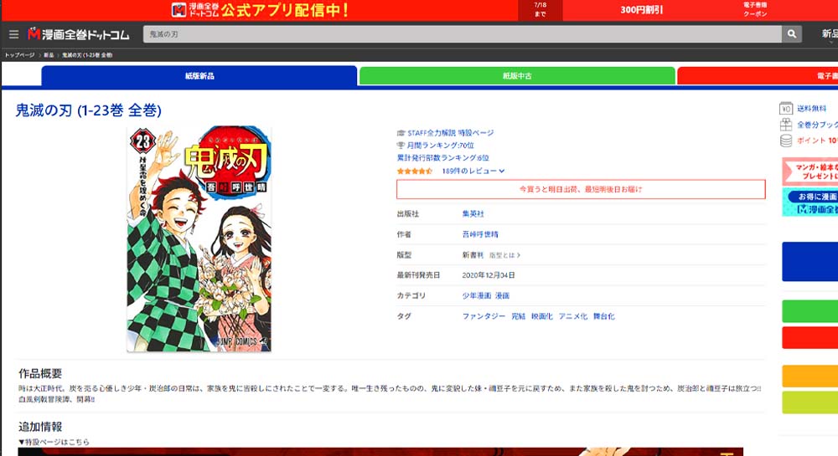Click the star rating icons
Viewport: 838px width, 456px height.
pos(415,172)
